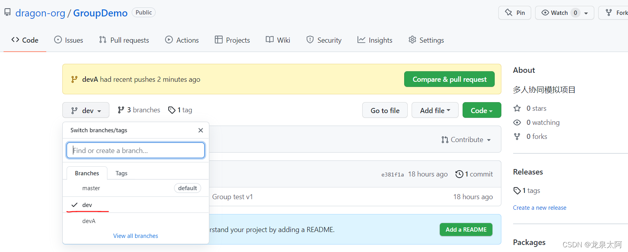Open the Issues tab
This screenshot has height=252, width=628.
(x=69, y=40)
